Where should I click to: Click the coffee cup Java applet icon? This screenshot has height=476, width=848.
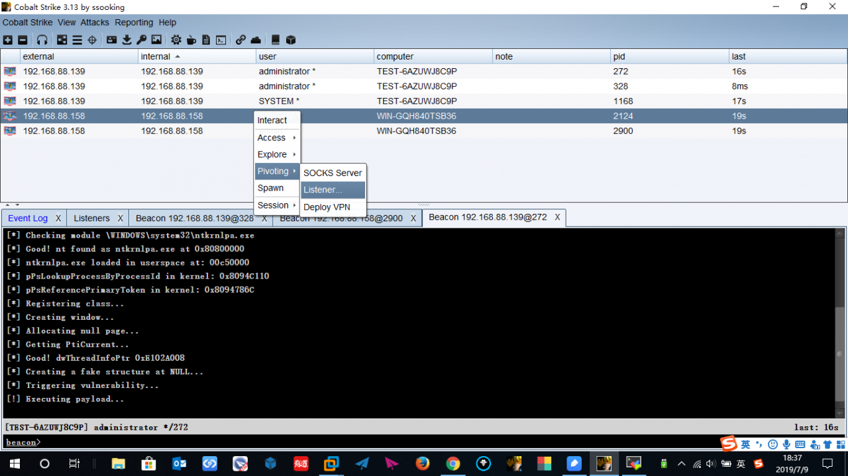[x=191, y=40]
